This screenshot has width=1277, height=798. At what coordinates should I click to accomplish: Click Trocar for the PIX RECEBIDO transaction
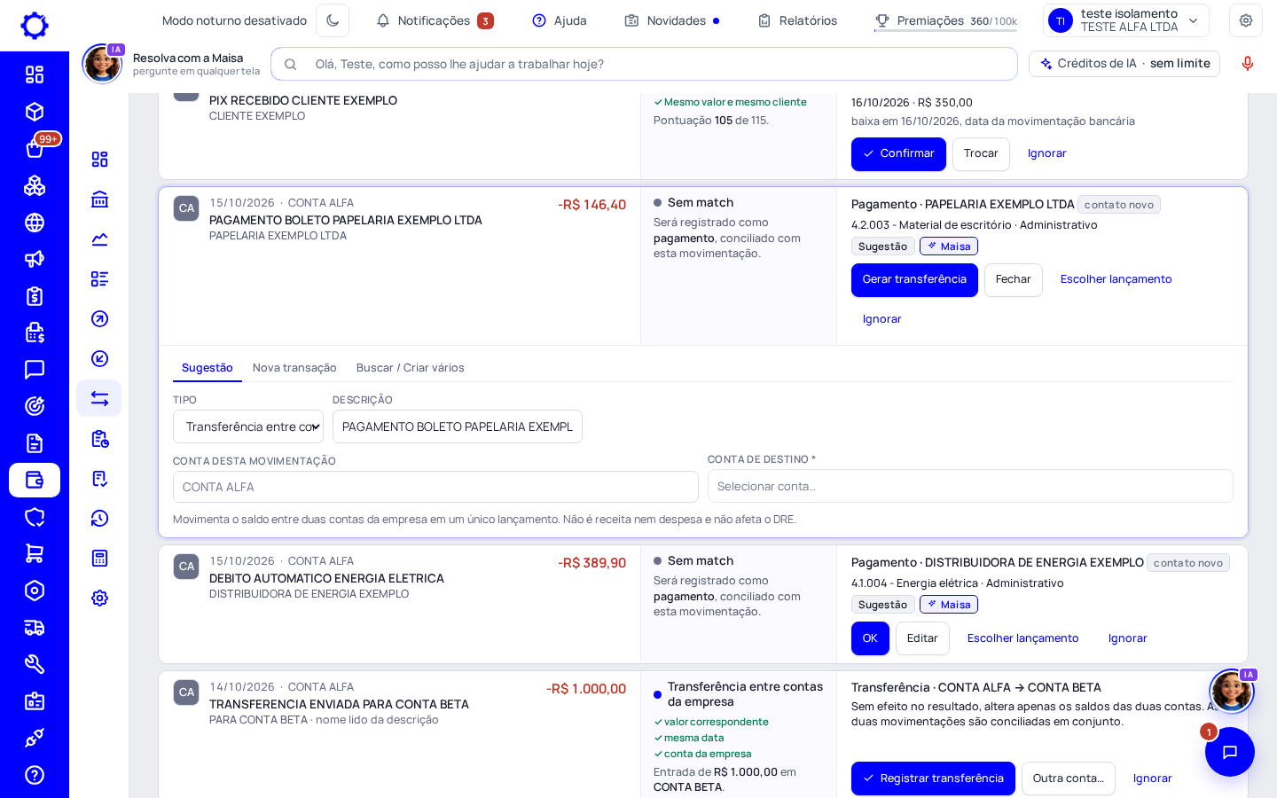pyautogui.click(x=981, y=153)
